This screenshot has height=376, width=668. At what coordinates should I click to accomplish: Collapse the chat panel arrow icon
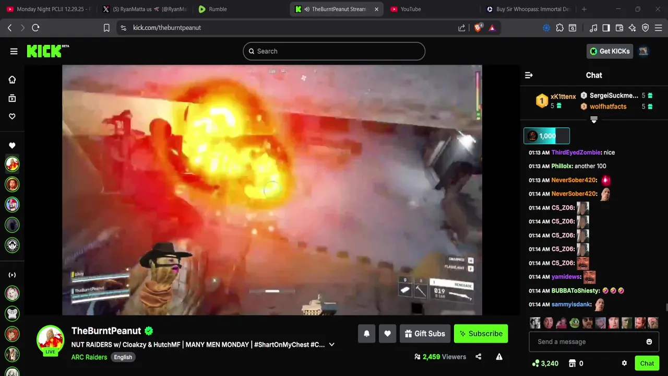coord(529,75)
